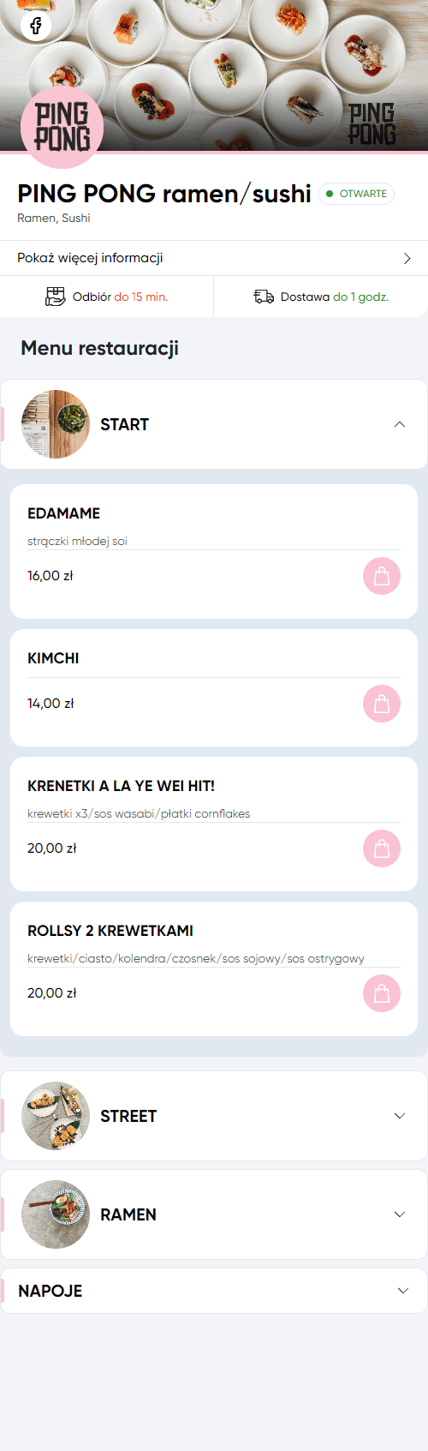
Task: Click the pink PING PONG round logo
Action: (x=62, y=127)
